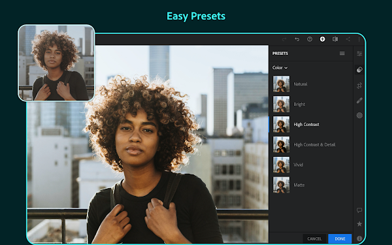Open the edit sliders panel icon
Viewport: 392px width, 245px height.
click(359, 54)
